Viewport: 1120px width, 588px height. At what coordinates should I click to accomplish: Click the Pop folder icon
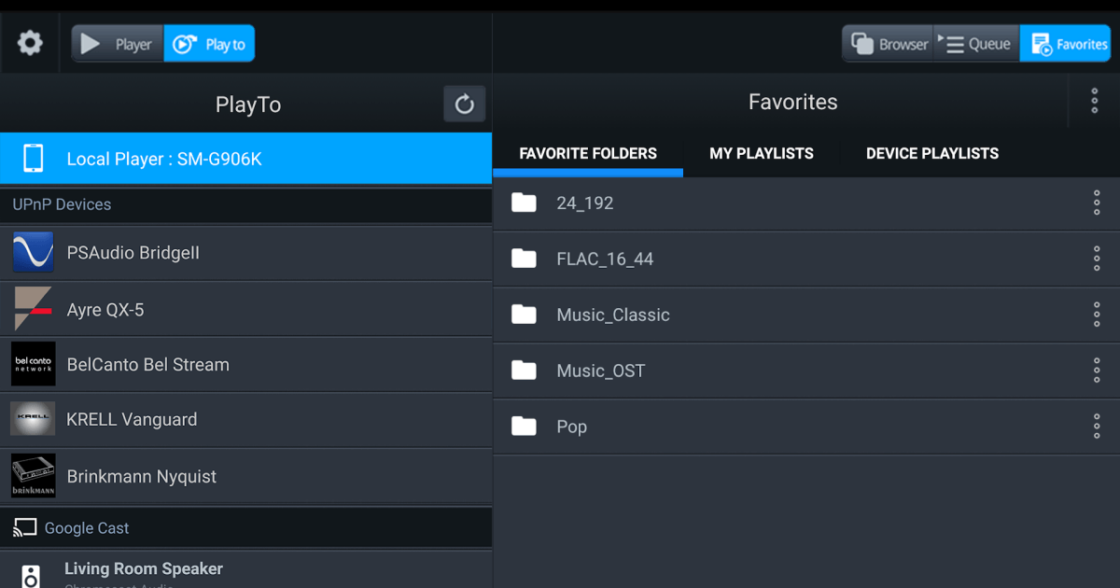pos(525,427)
